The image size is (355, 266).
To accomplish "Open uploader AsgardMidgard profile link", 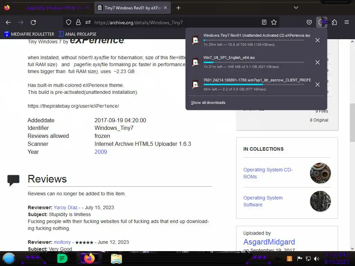I will click(x=269, y=242).
